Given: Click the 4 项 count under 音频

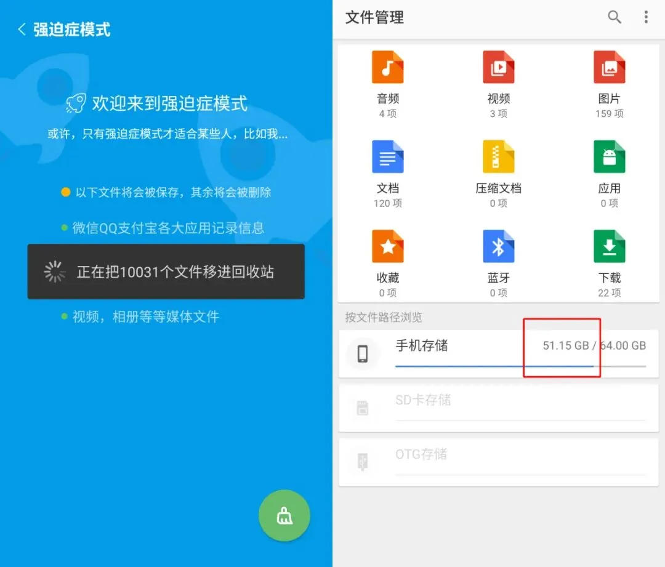Looking at the screenshot, I should [388, 114].
